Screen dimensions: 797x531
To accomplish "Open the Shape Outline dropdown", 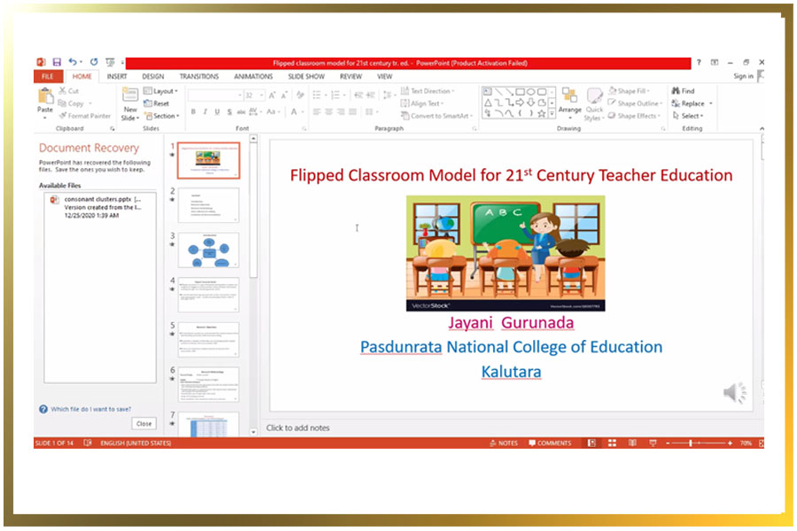I will [x=635, y=104].
